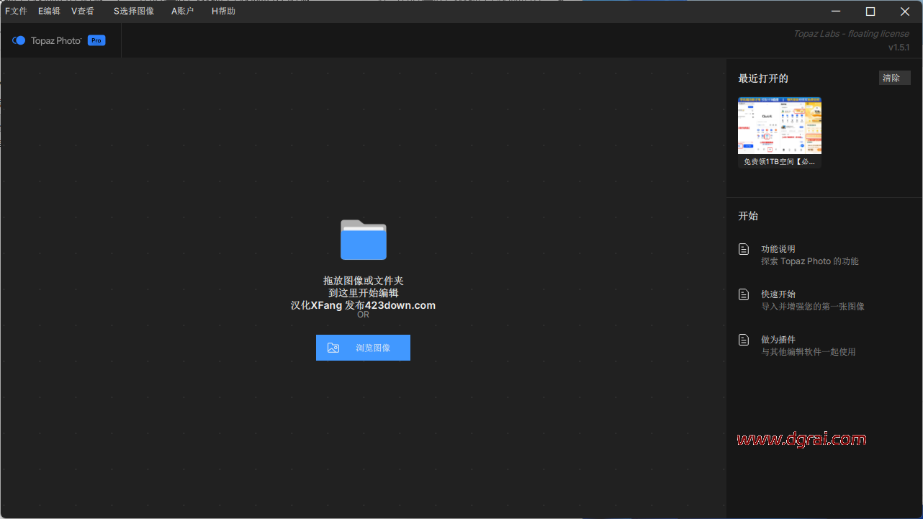
Task: Open the V查看 menu
Action: (x=83, y=12)
